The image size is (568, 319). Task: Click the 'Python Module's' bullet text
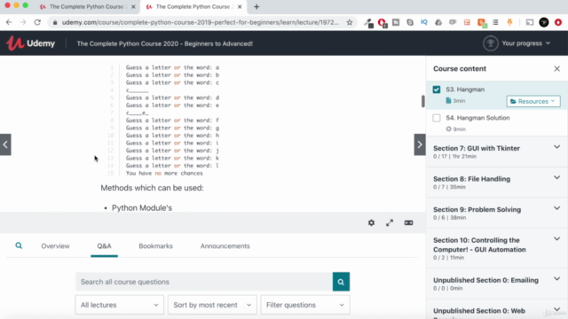click(x=142, y=208)
